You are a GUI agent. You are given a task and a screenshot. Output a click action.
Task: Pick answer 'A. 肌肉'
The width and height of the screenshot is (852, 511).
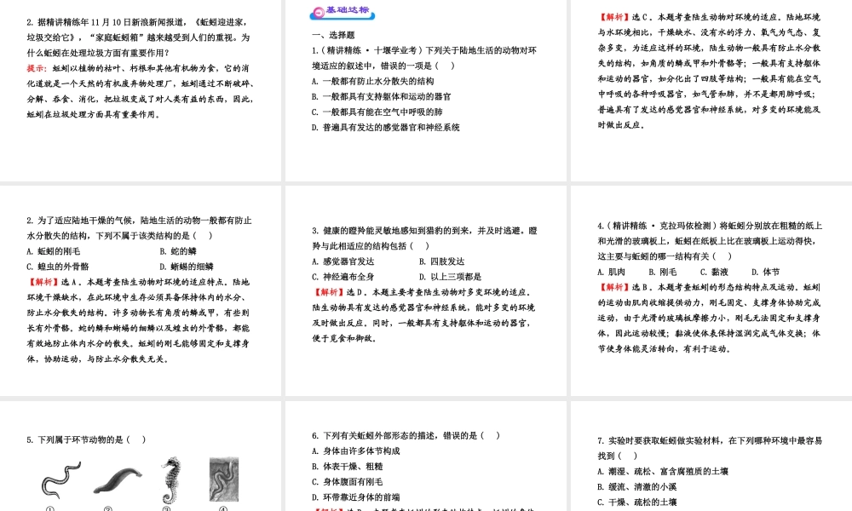(x=611, y=272)
